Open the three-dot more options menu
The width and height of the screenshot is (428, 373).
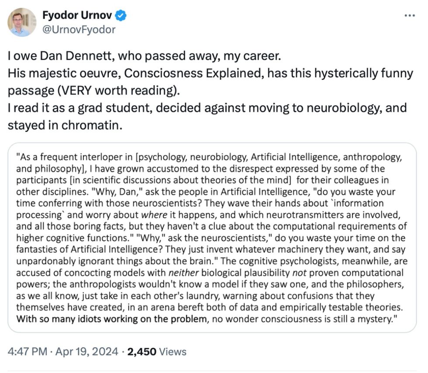click(409, 15)
